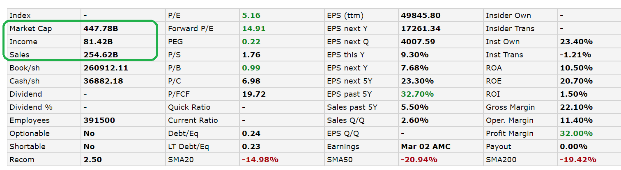Viewport: 621px width, 170px height.
Task: Click the Inst Own value 23.40%
Action: coord(576,42)
